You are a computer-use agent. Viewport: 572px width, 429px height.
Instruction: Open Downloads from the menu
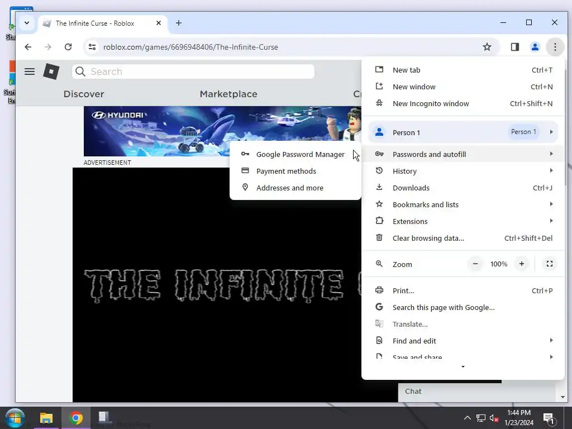[x=463, y=188]
